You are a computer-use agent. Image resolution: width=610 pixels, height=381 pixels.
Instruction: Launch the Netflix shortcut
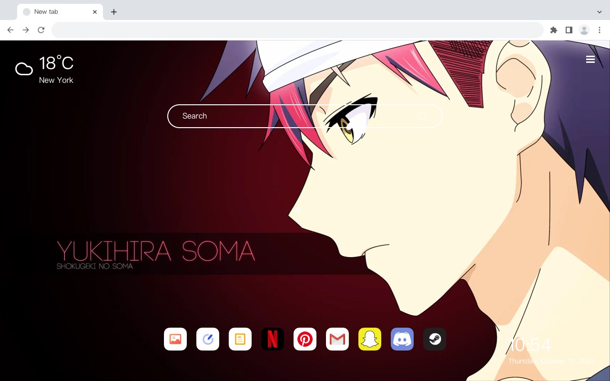273,339
